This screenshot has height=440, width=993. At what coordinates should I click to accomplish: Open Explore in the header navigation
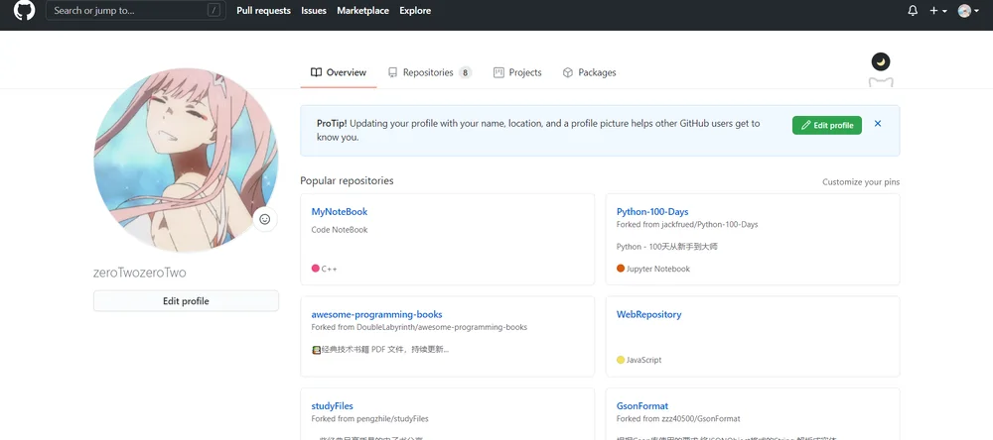(x=415, y=11)
